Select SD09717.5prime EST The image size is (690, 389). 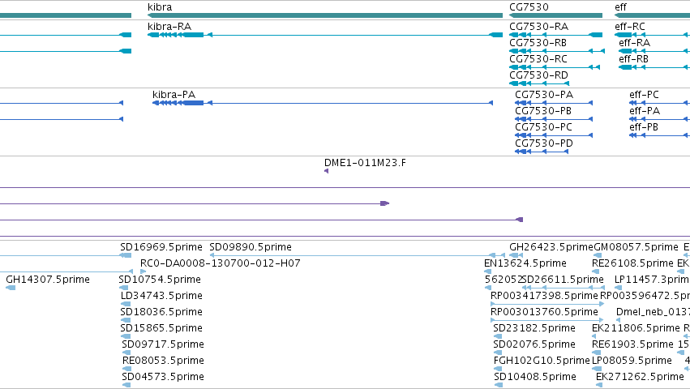pyautogui.click(x=126, y=353)
